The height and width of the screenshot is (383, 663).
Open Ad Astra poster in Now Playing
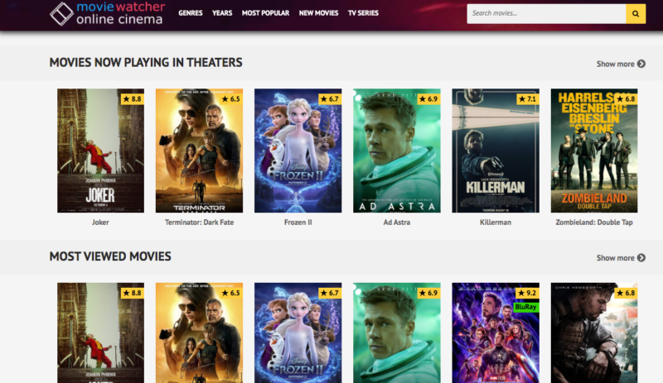(397, 151)
